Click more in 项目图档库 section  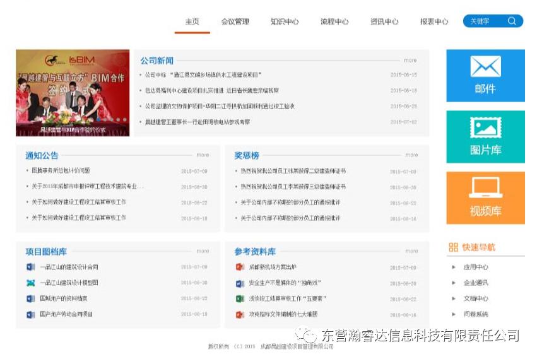(x=203, y=251)
